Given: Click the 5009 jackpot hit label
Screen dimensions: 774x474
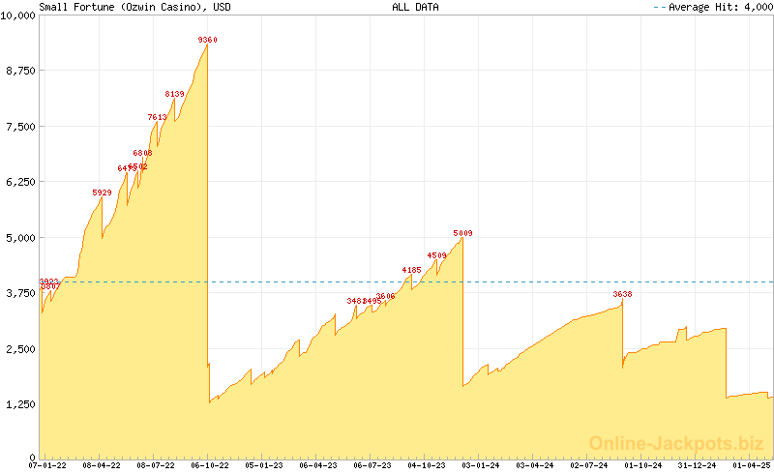Looking at the screenshot, I should (x=462, y=233).
